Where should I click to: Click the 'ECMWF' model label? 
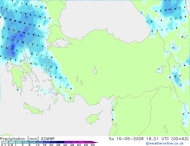click(x=48, y=139)
